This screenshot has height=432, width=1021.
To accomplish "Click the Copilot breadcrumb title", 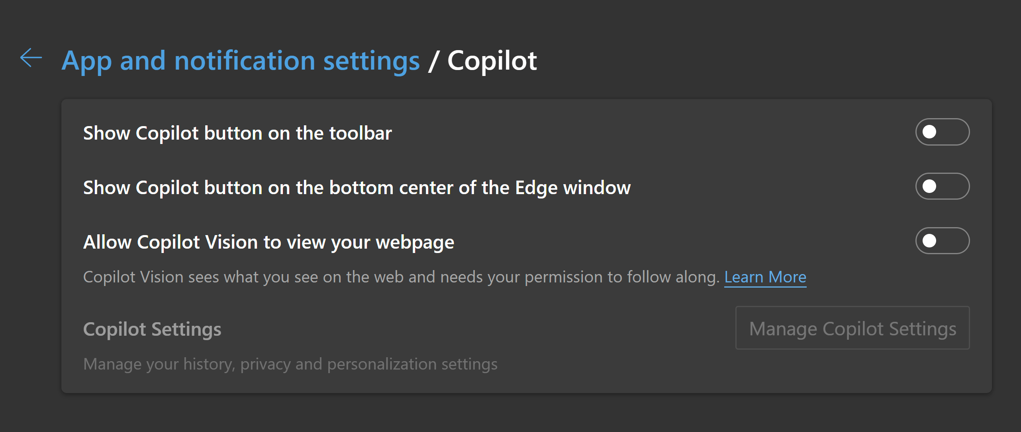I will 492,61.
